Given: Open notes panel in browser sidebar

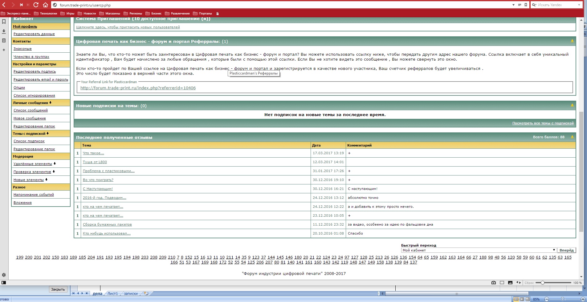Looking at the screenshot, I should tap(4, 40).
